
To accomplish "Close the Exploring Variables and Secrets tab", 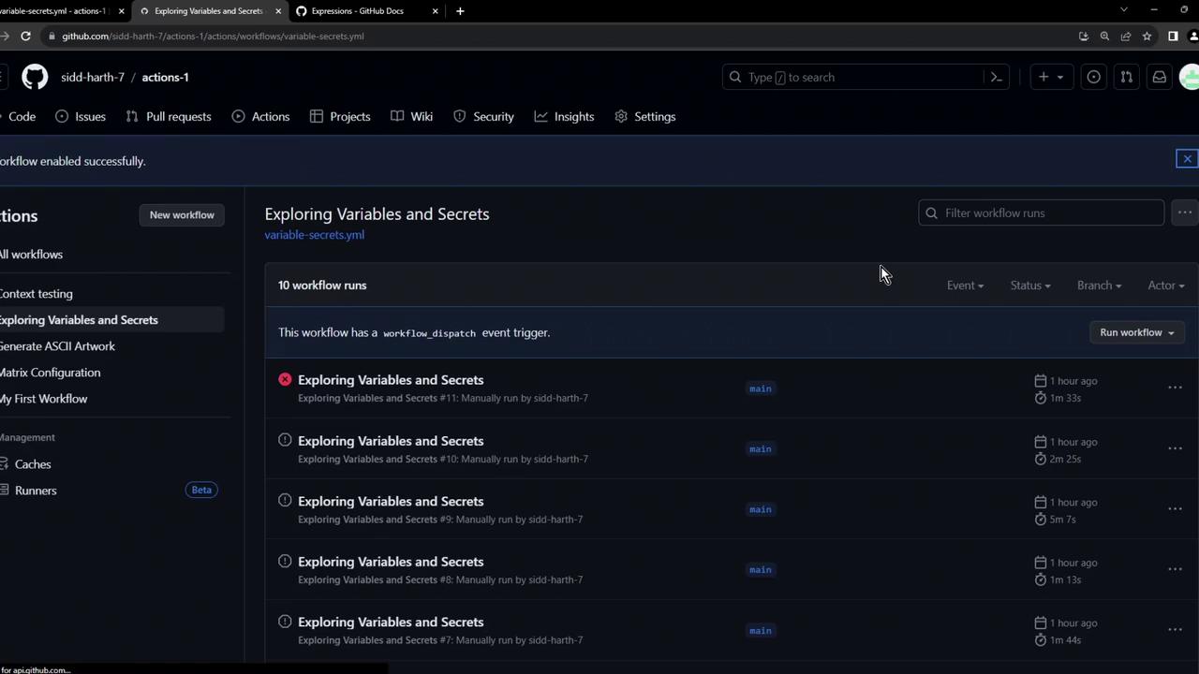I will [x=278, y=11].
